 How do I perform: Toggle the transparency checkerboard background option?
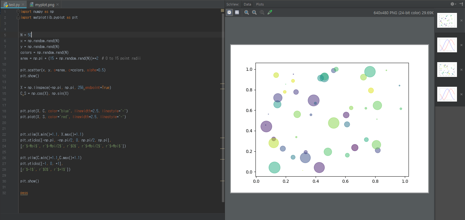[229, 12]
